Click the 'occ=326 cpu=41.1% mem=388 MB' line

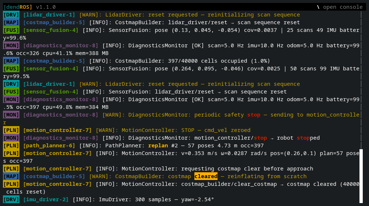pyautogui.click(x=62, y=53)
